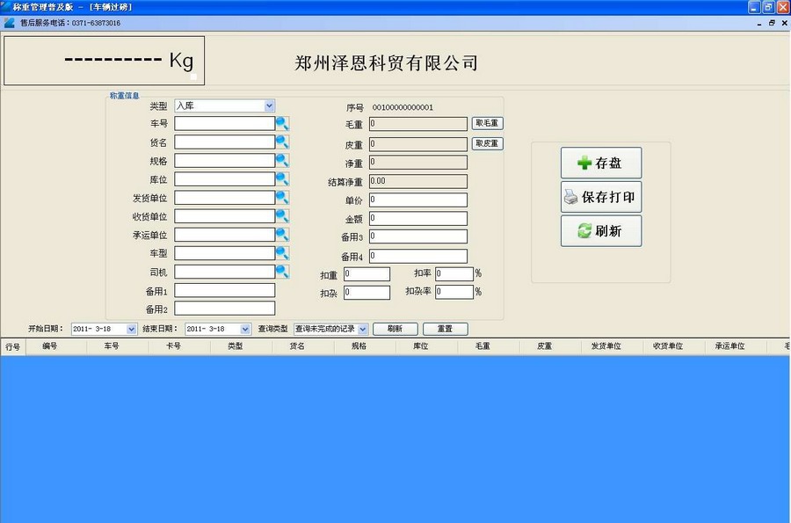Click the 库位 magnifier icon
Screen dimensions: 791x523
tap(283, 179)
